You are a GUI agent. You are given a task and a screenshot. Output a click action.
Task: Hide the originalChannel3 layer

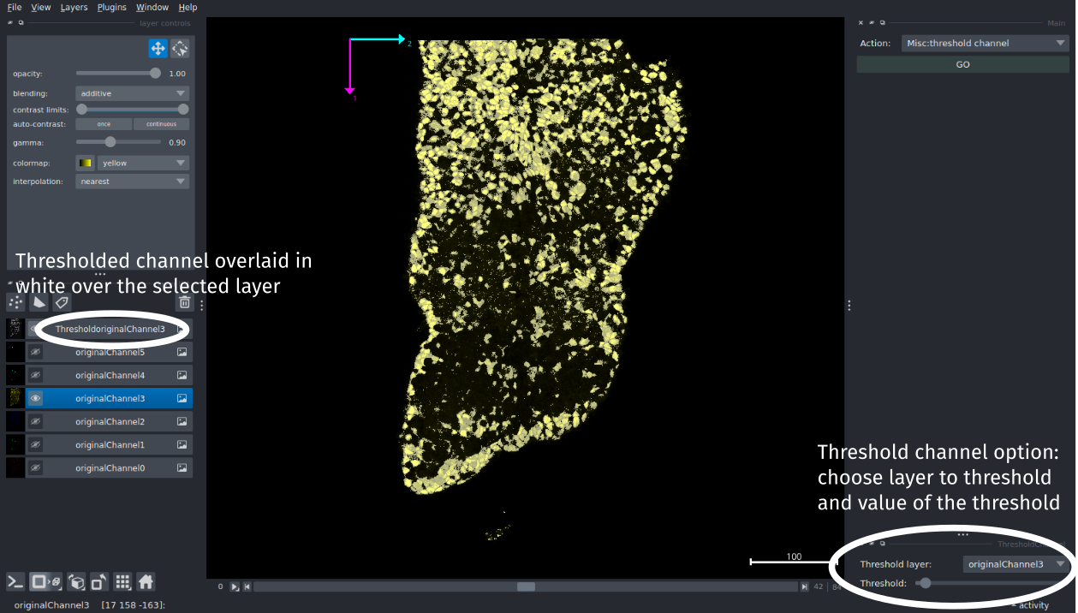(x=36, y=398)
